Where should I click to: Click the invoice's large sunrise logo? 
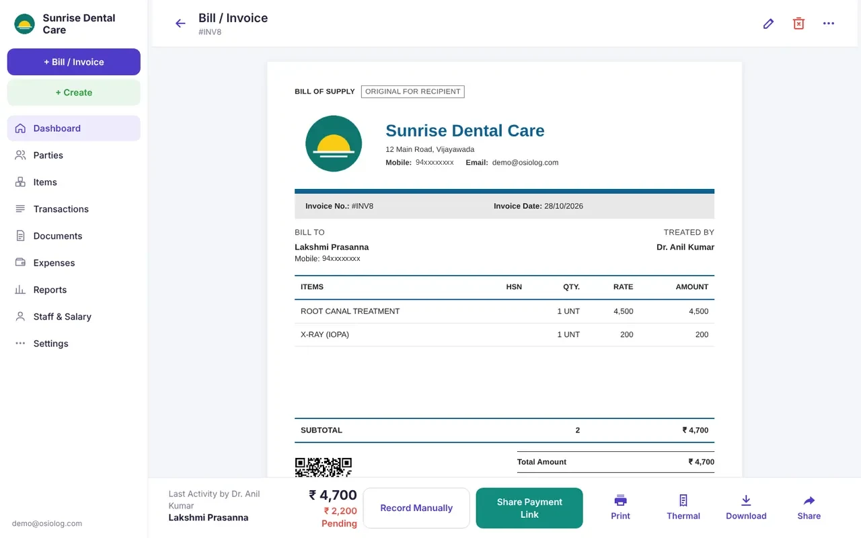tap(334, 143)
